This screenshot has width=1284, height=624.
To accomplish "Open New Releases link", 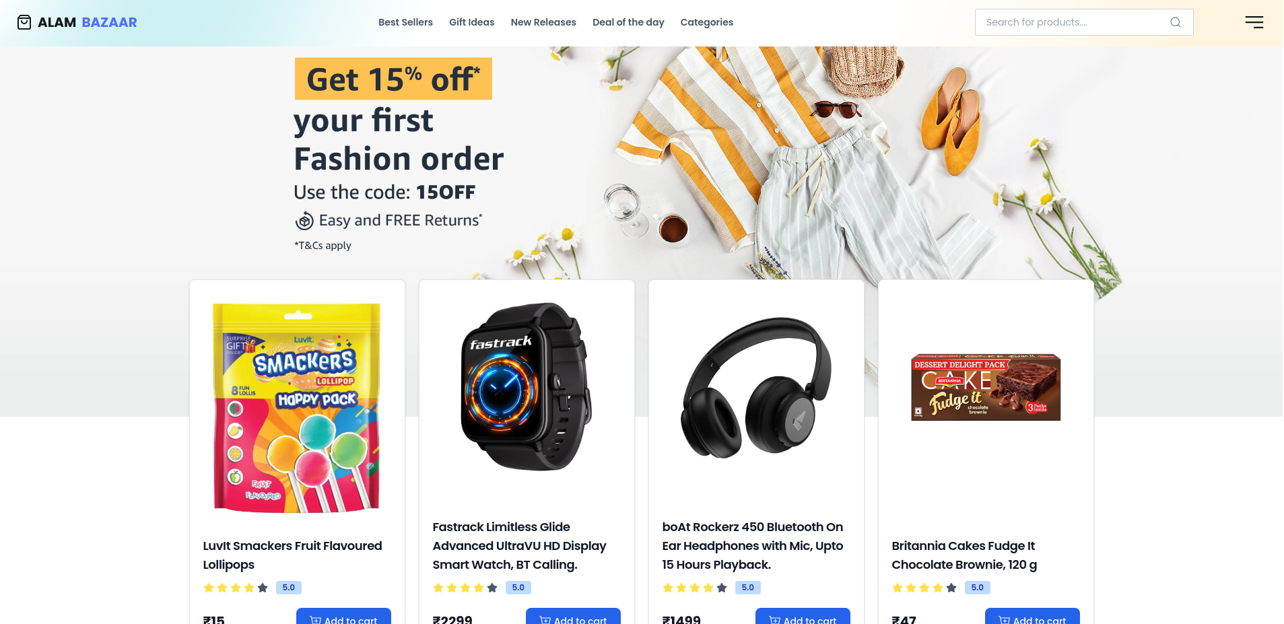I will (x=543, y=22).
